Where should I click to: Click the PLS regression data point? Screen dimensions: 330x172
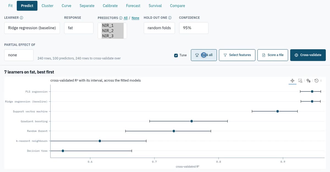pos(312,91)
